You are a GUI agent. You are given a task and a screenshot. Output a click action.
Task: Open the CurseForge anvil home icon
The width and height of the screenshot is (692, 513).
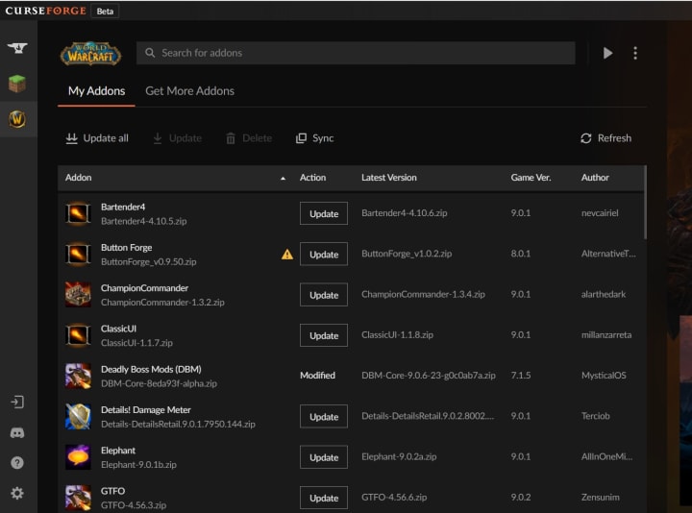point(17,47)
